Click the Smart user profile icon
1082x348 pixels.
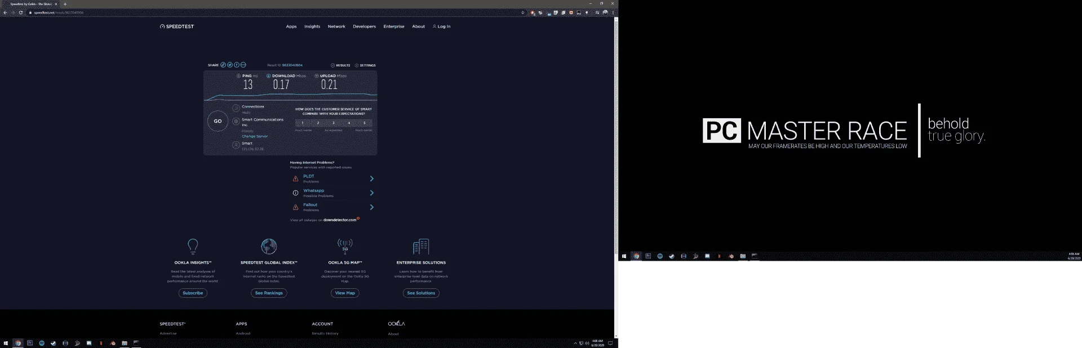pyautogui.click(x=236, y=145)
